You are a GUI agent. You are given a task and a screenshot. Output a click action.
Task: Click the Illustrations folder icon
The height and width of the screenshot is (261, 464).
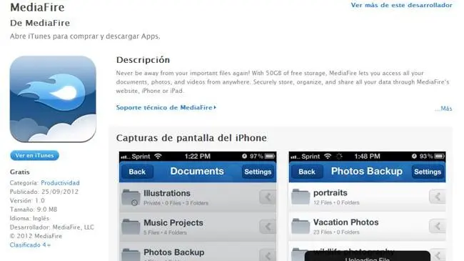(131, 197)
